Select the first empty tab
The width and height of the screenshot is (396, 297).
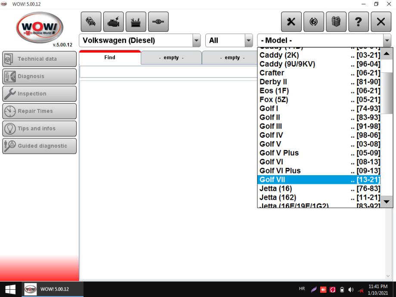coord(171,58)
